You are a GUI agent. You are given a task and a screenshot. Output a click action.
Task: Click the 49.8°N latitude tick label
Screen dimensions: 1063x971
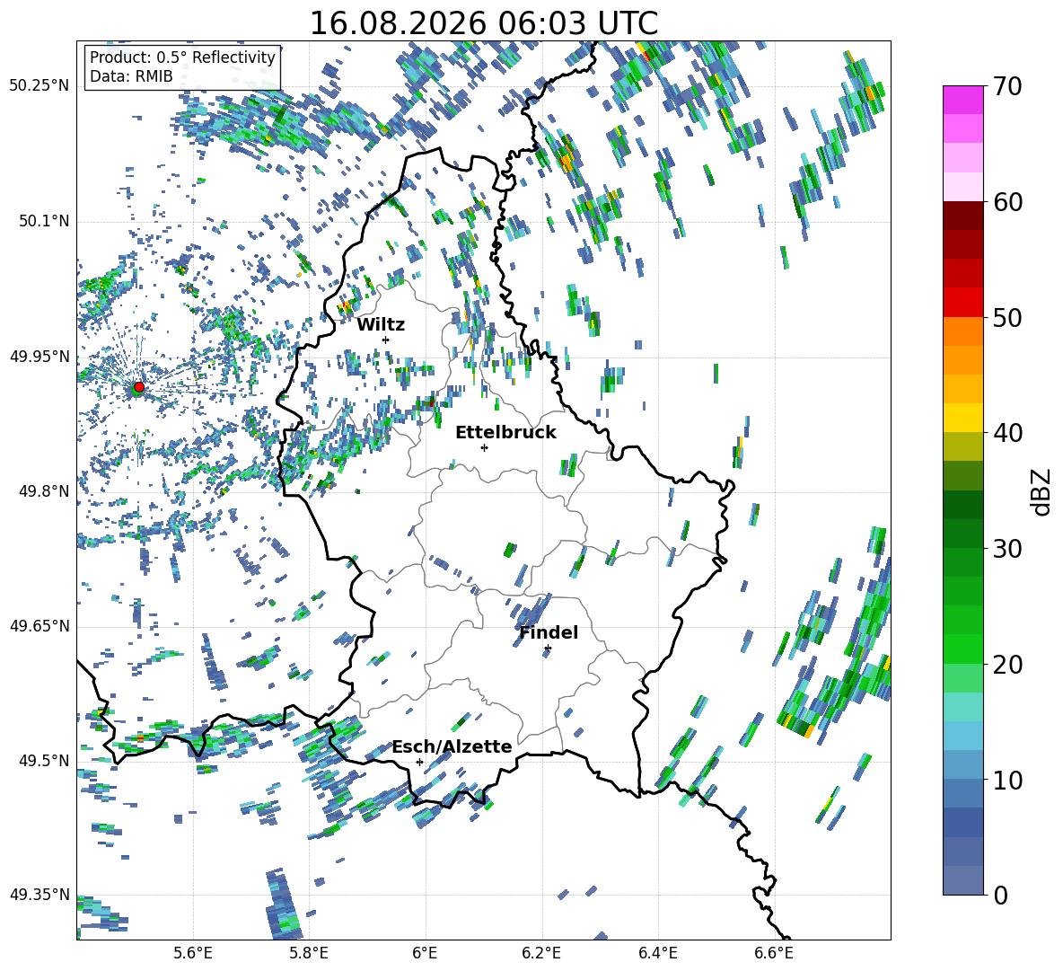click(x=40, y=491)
